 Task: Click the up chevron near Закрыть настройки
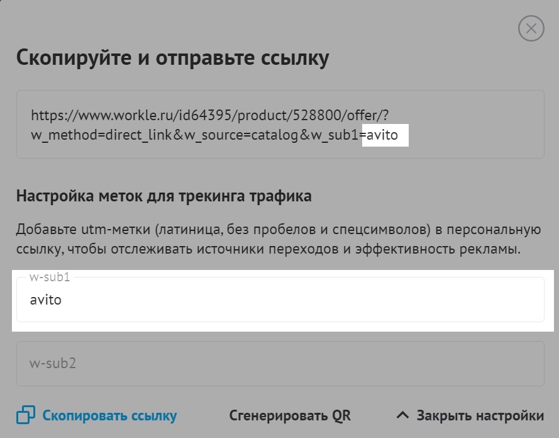point(403,415)
